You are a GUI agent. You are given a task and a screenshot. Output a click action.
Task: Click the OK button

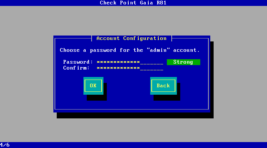(93, 85)
